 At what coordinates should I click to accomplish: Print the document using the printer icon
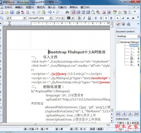tap(18, 12)
